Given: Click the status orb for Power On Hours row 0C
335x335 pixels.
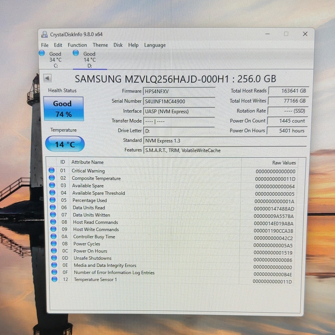Looking at the screenshot, I should coord(54,251).
